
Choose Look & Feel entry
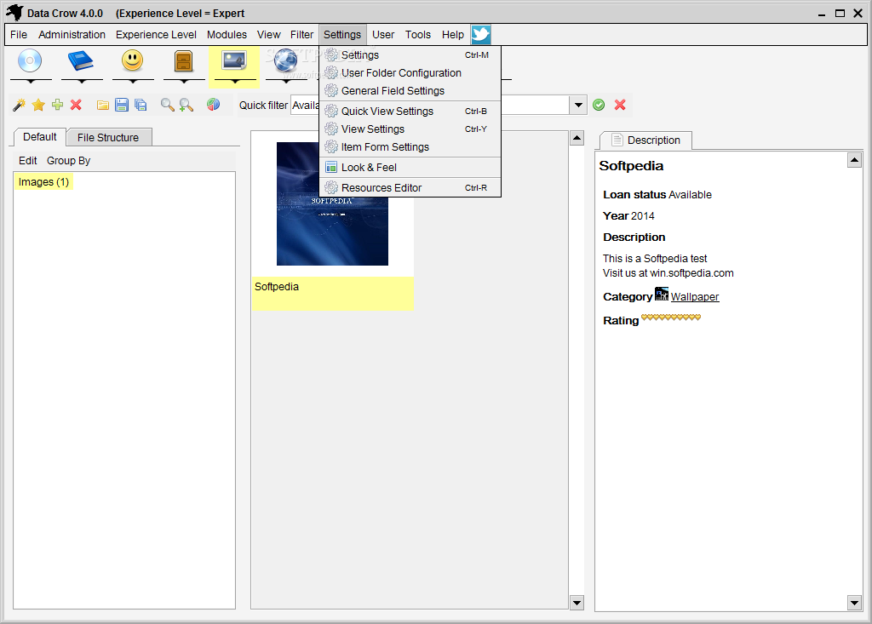point(410,168)
